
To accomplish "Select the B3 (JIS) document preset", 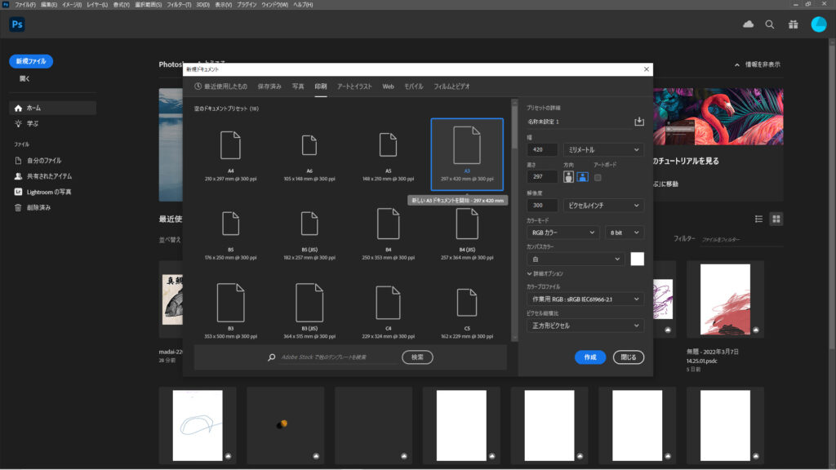I will point(309,311).
